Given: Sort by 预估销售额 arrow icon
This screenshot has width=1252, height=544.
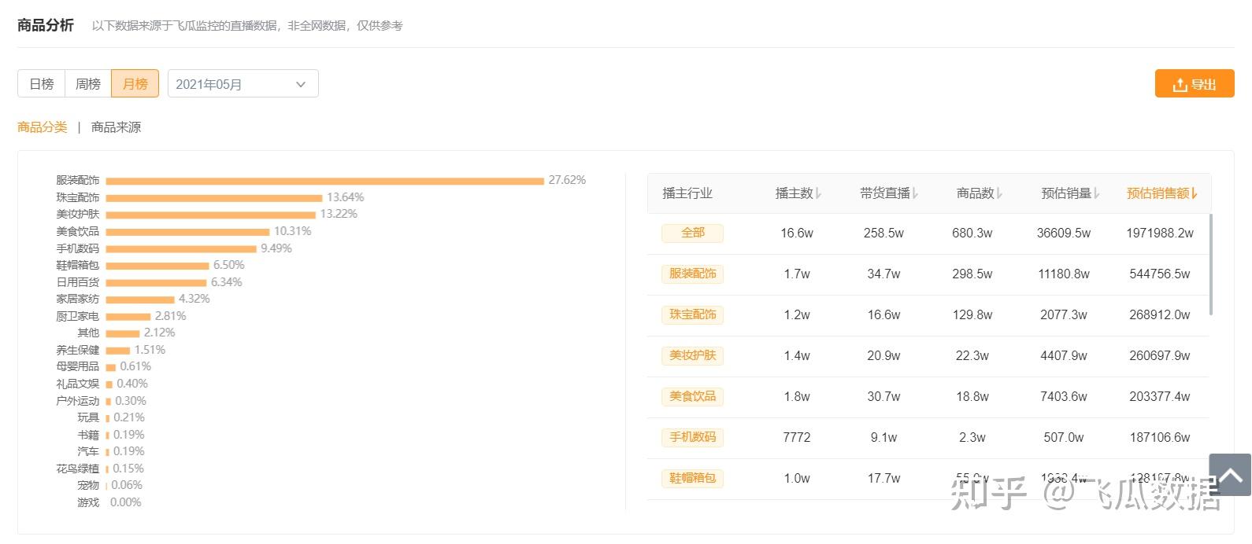Looking at the screenshot, I should 1195,193.
